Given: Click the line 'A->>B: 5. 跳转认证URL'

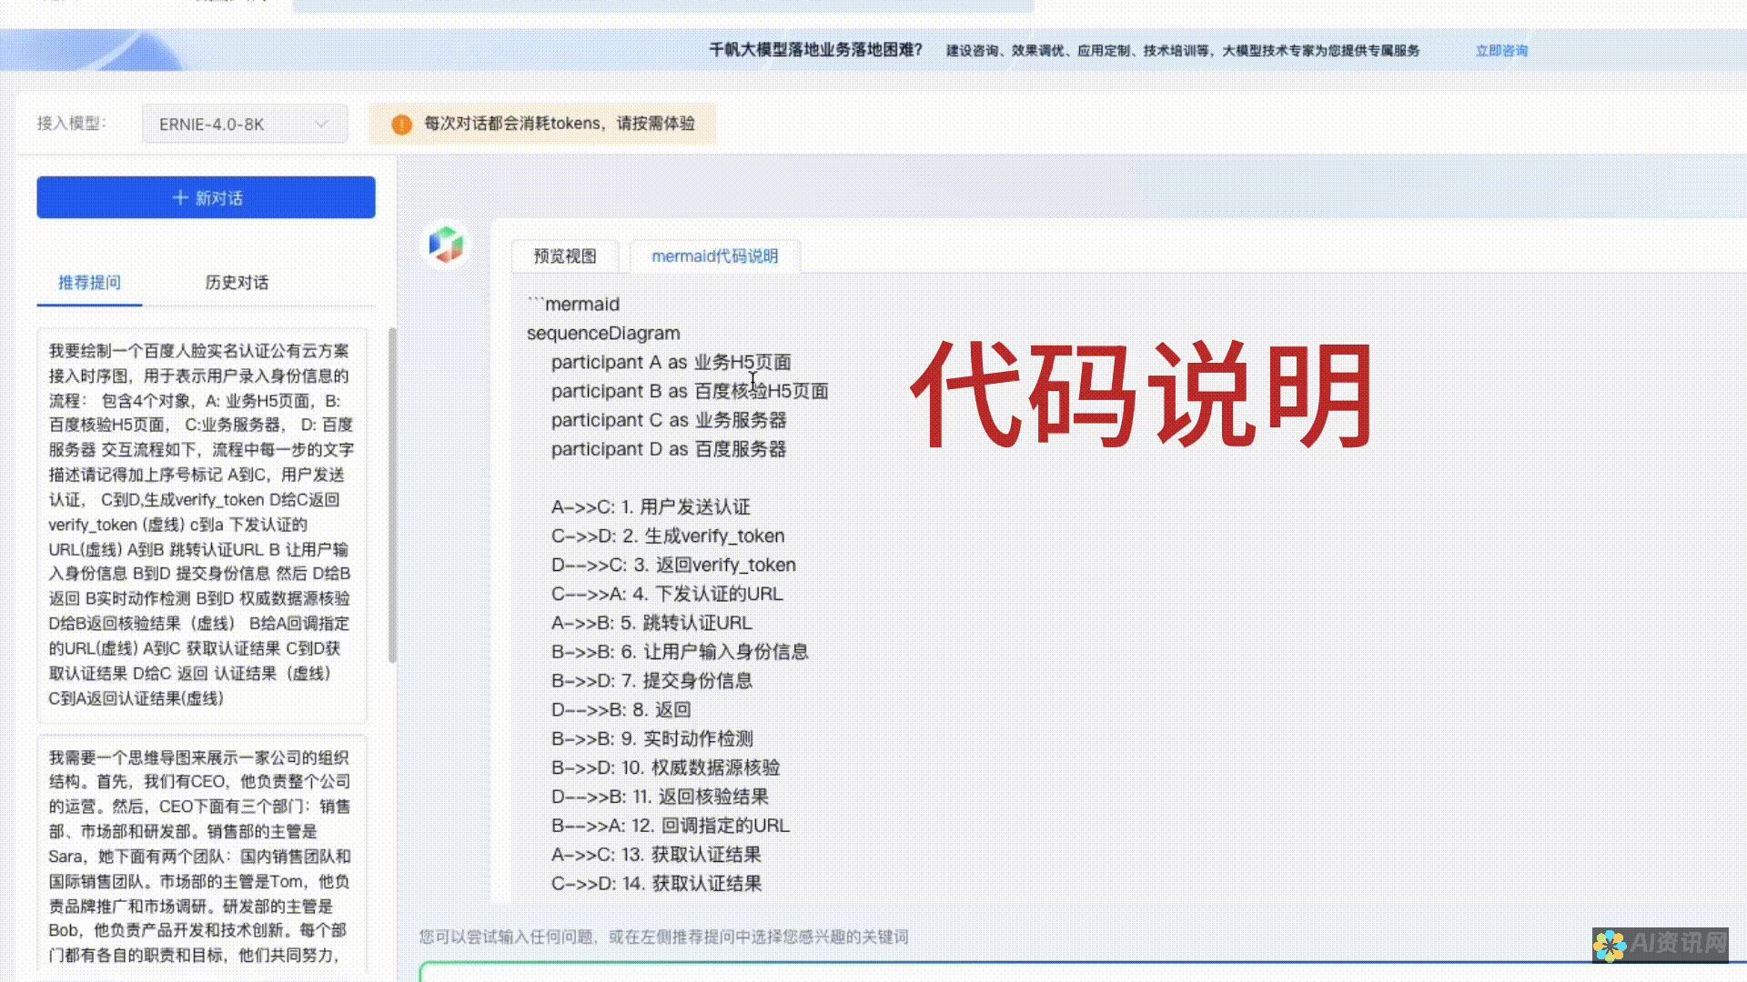Looking at the screenshot, I should (651, 623).
